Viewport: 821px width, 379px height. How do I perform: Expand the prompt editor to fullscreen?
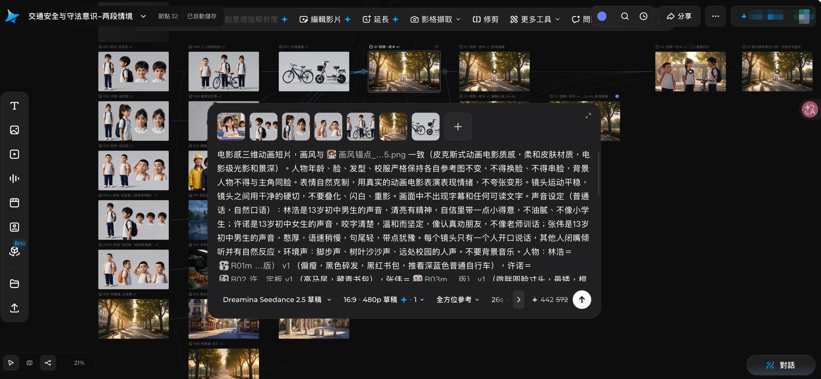coord(588,116)
